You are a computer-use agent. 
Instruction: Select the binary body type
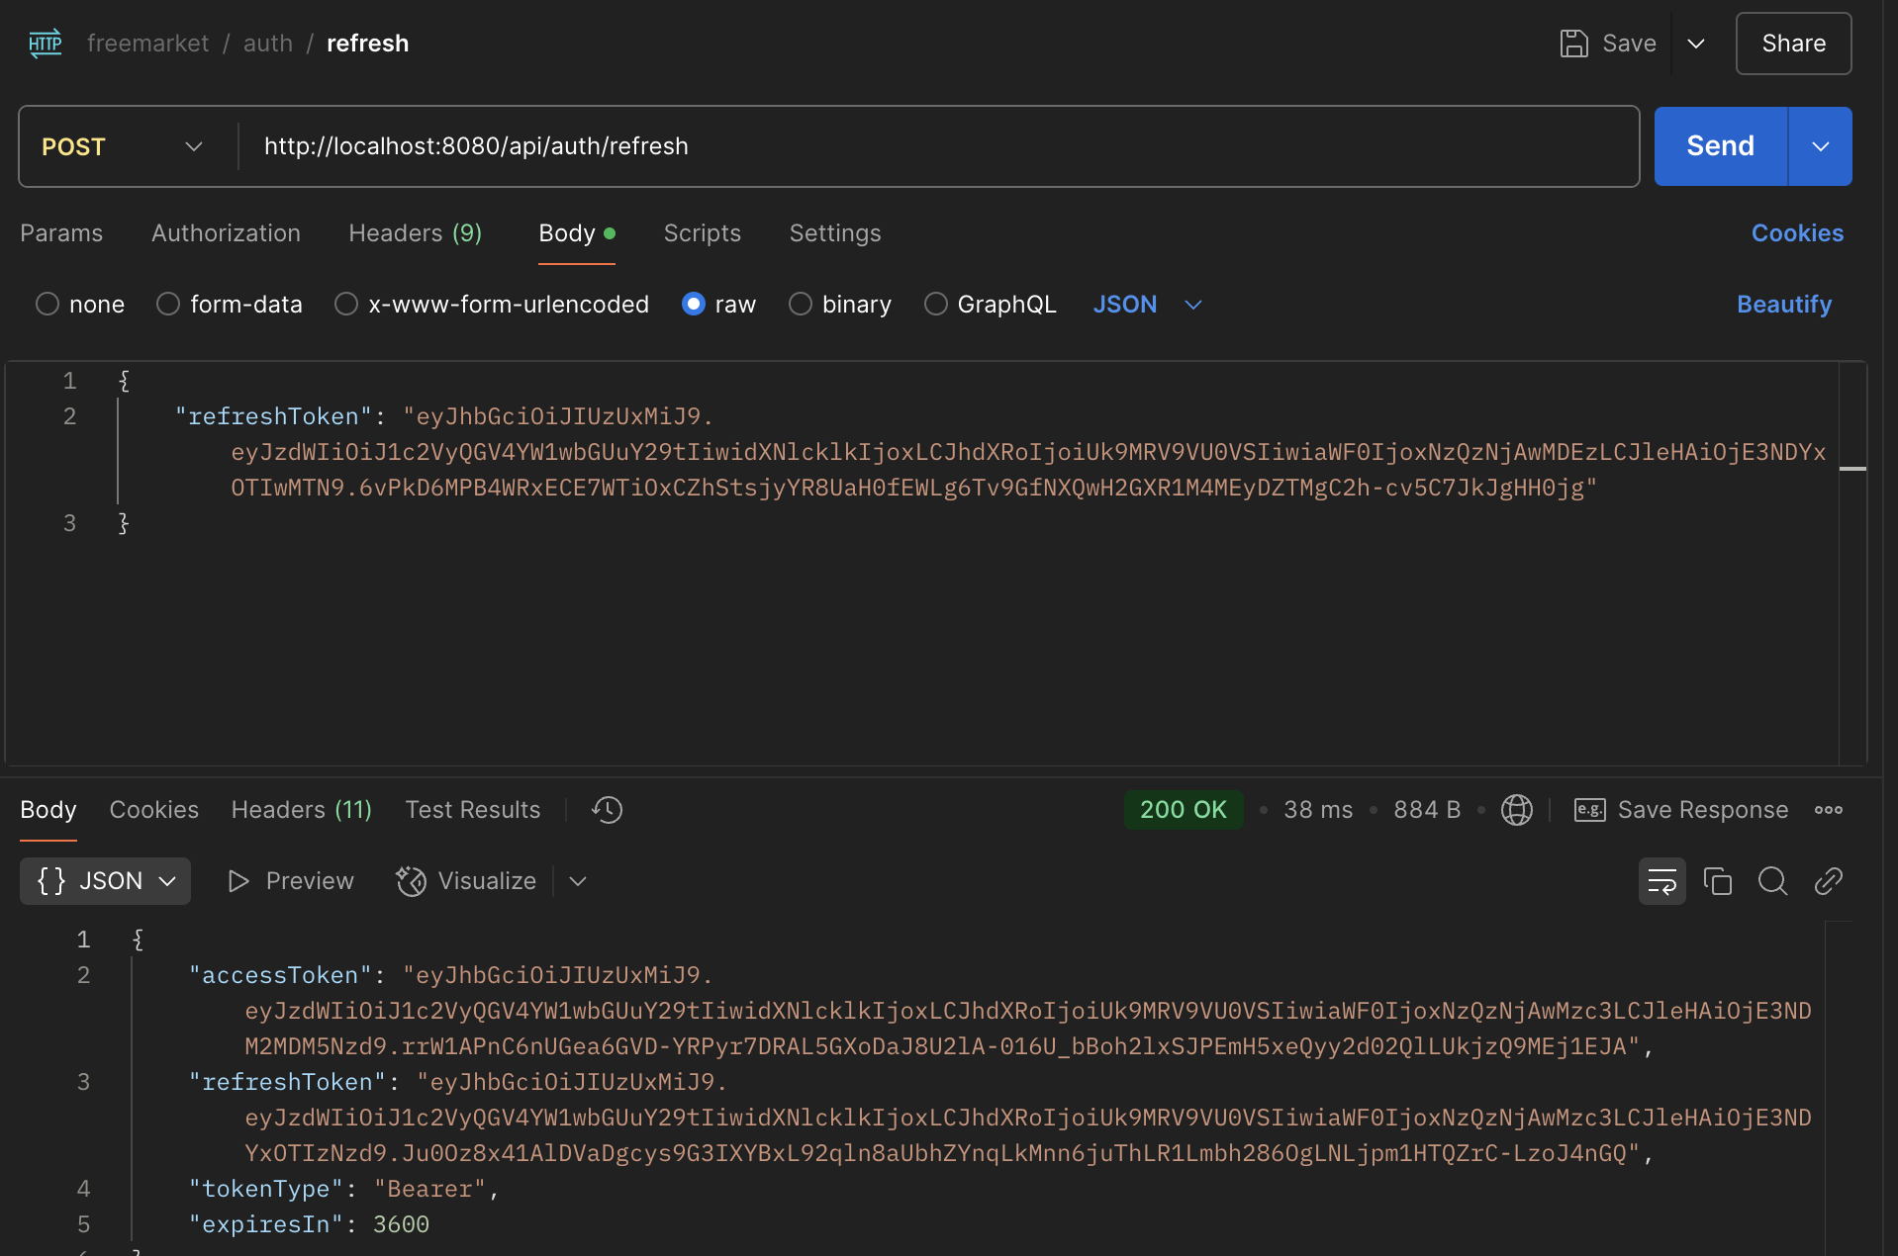[x=801, y=305]
